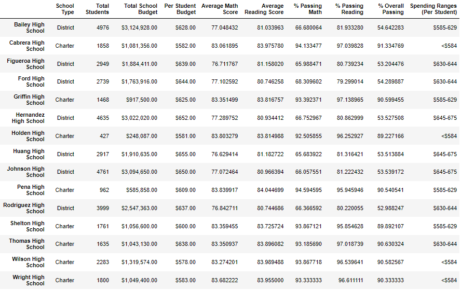Select Cabrera High School's total students cell 1858
Image resolution: width=461 pixels, height=290 pixels.
point(103,46)
